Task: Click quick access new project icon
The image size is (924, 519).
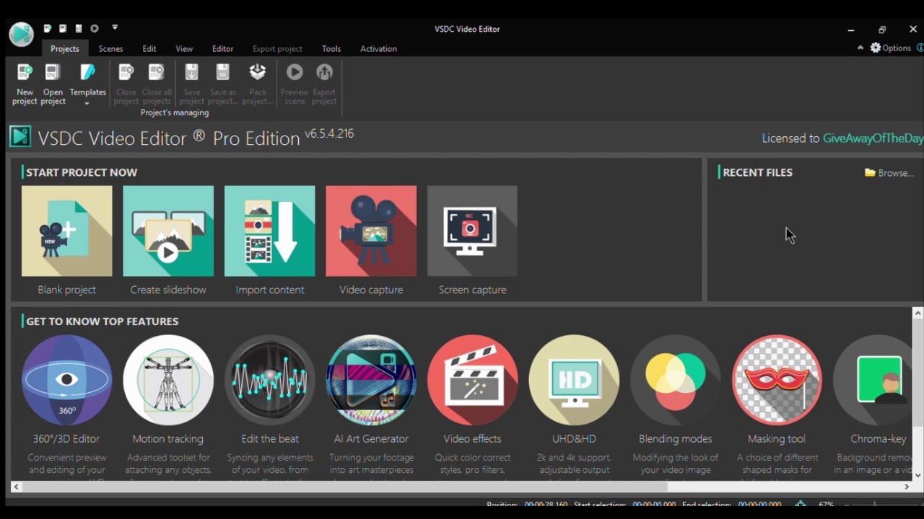Action: (47, 29)
